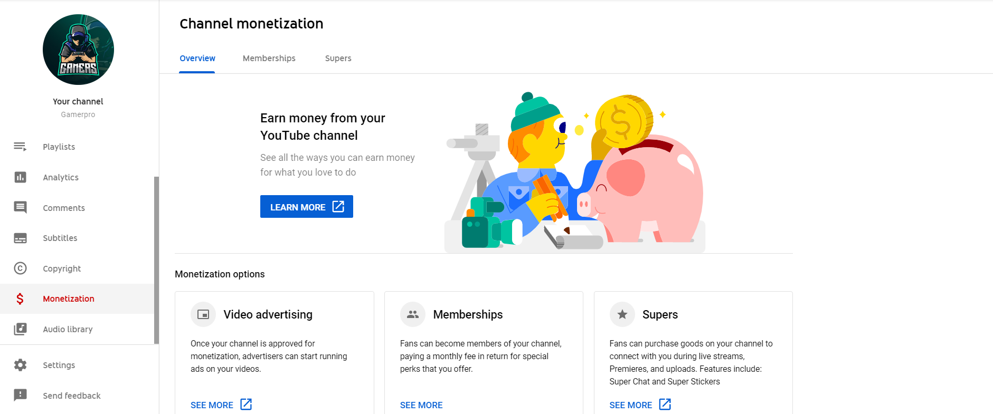Click the 'Channel monetization' page title

point(251,24)
